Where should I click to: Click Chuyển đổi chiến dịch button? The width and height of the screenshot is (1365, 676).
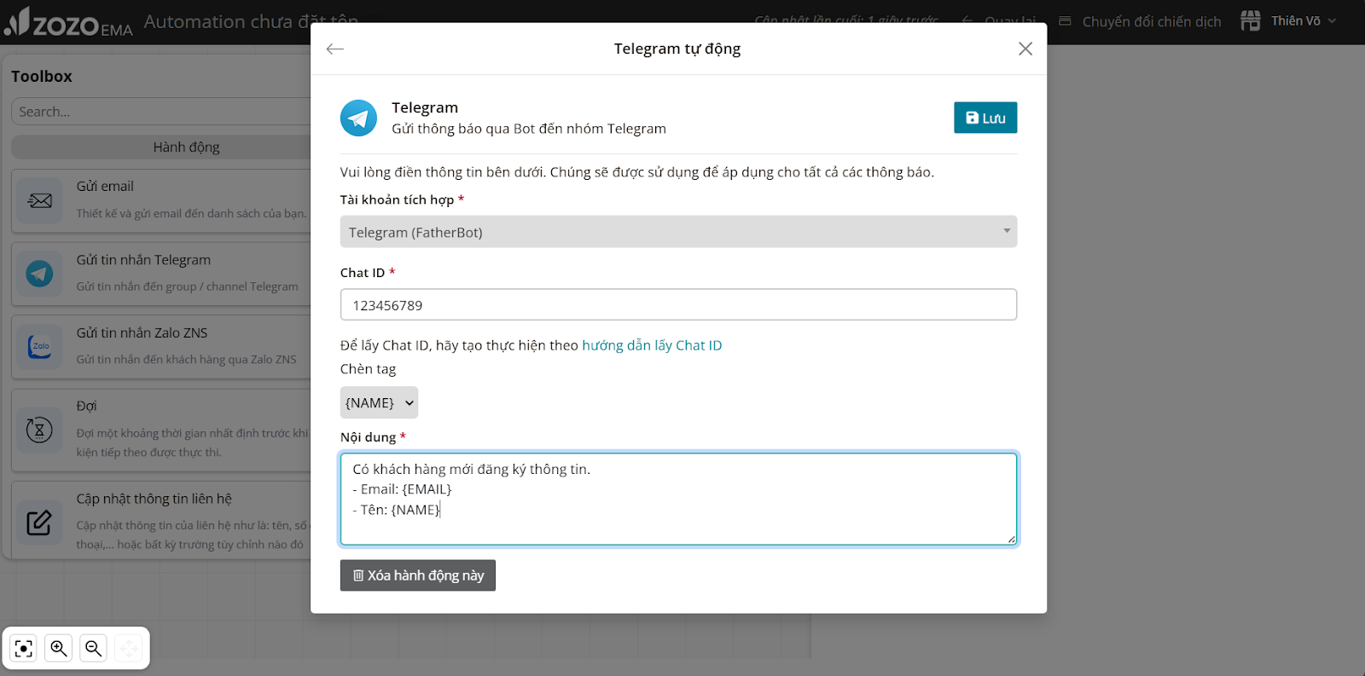(x=1141, y=21)
